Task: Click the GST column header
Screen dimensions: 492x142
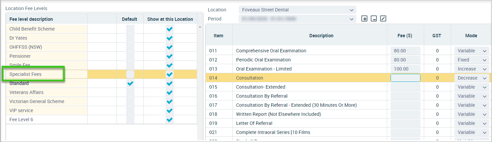Action: (x=437, y=36)
